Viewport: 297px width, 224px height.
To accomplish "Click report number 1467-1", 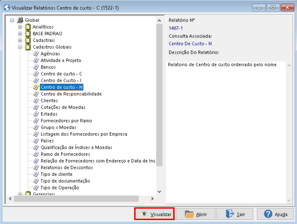I will pyautogui.click(x=176, y=28).
